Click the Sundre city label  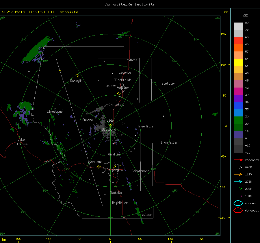pos(88,120)
